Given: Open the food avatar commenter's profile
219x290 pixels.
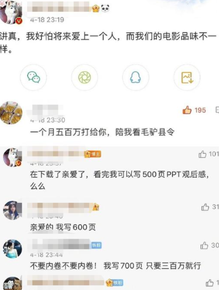Looking at the screenshot, I should pyautogui.click(x=11, y=113).
